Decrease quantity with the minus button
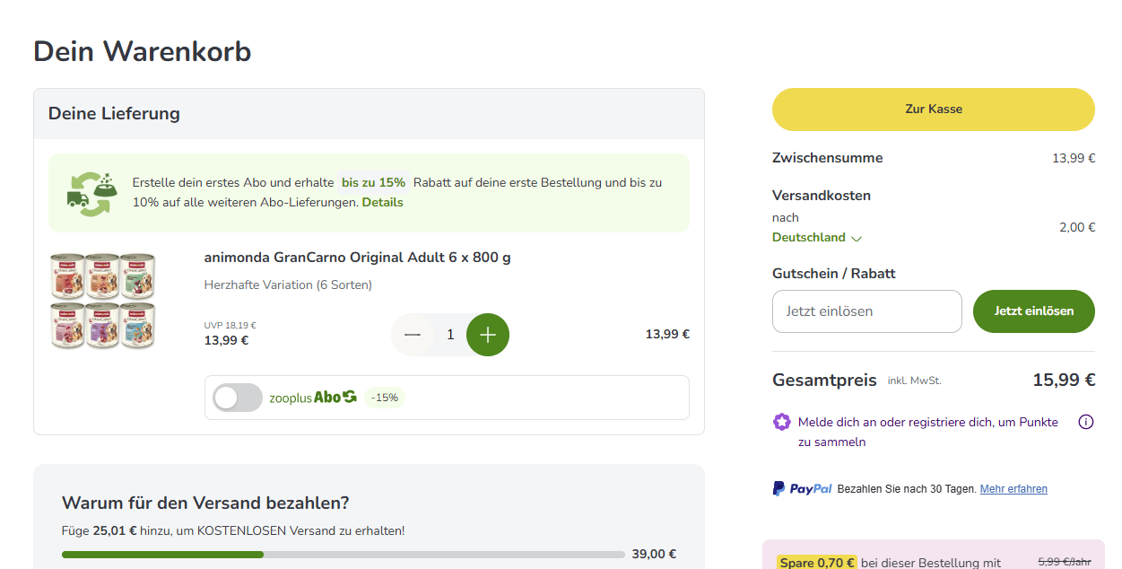Image resolution: width=1122 pixels, height=569 pixels. click(x=413, y=335)
